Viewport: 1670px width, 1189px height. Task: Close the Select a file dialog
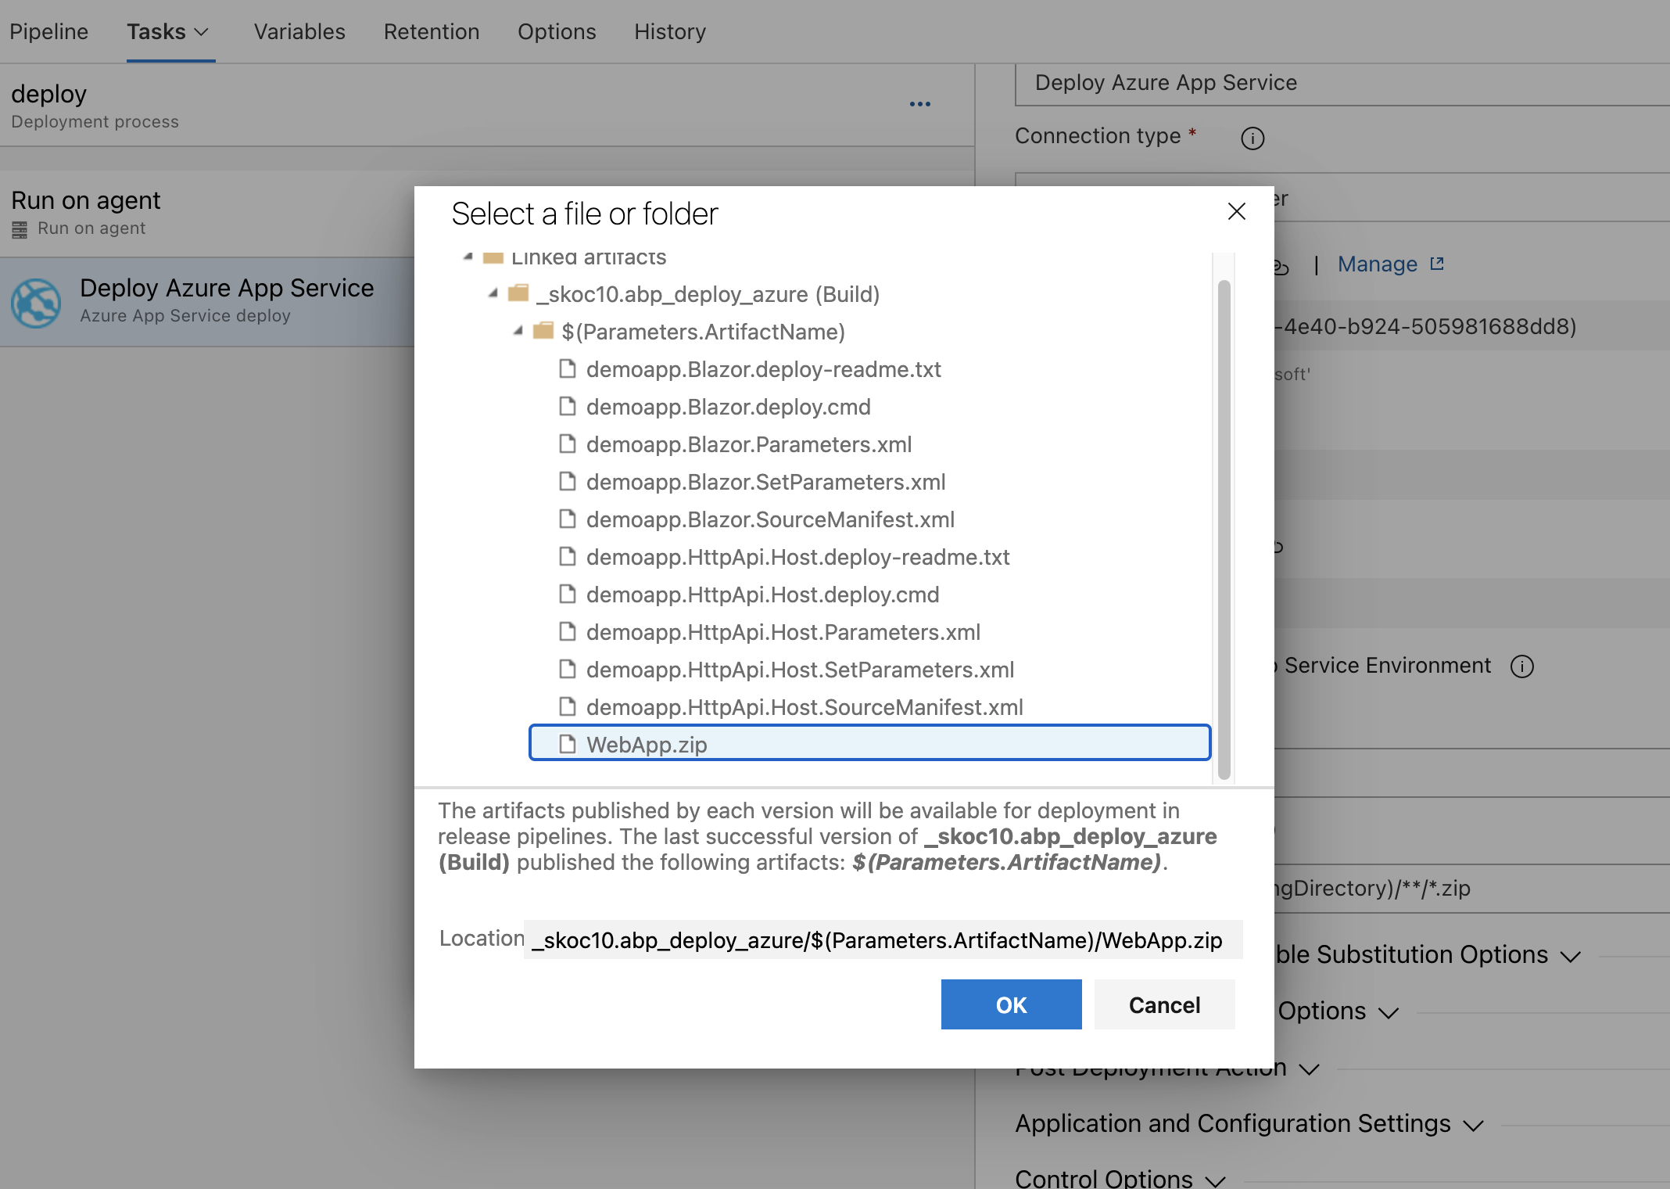pyautogui.click(x=1236, y=211)
